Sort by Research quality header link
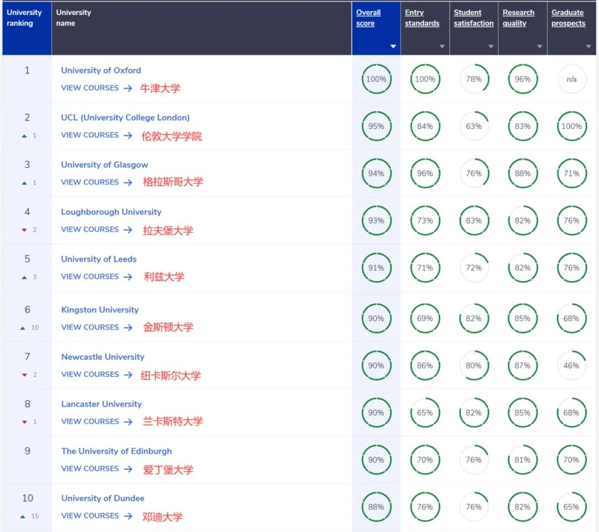The height and width of the screenshot is (532, 599). pyautogui.click(x=518, y=18)
